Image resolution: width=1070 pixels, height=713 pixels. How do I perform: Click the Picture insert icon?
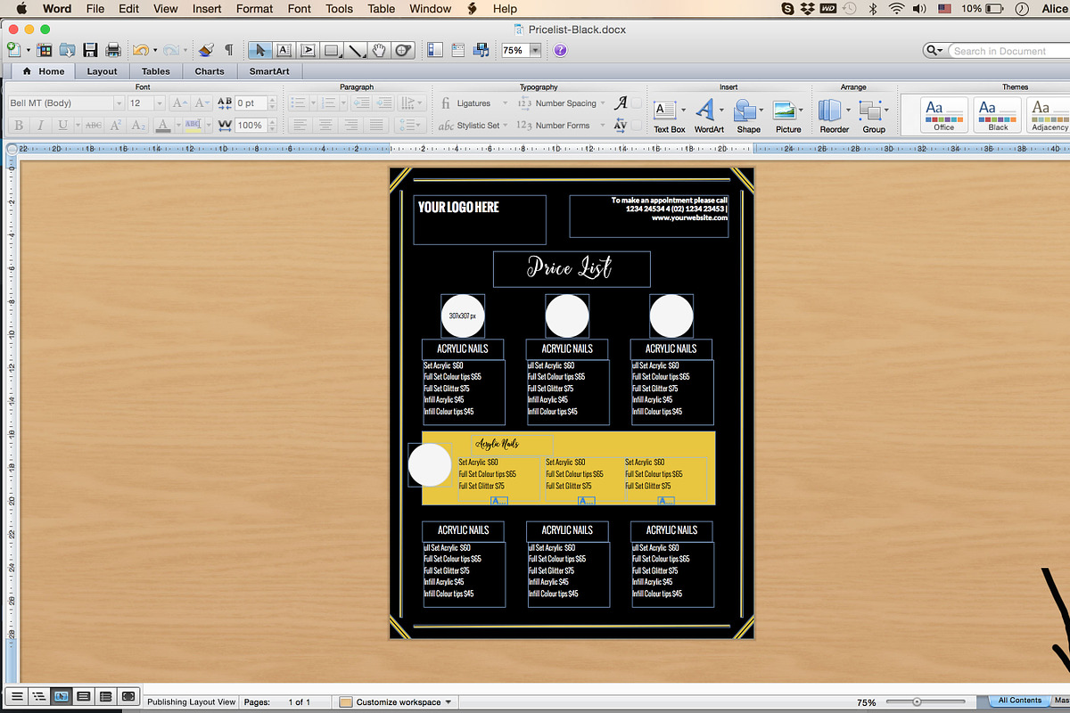[x=787, y=114]
